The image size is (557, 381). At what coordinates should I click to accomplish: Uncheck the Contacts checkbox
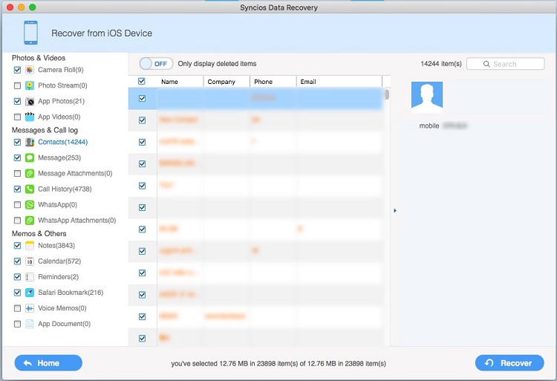pyautogui.click(x=17, y=142)
